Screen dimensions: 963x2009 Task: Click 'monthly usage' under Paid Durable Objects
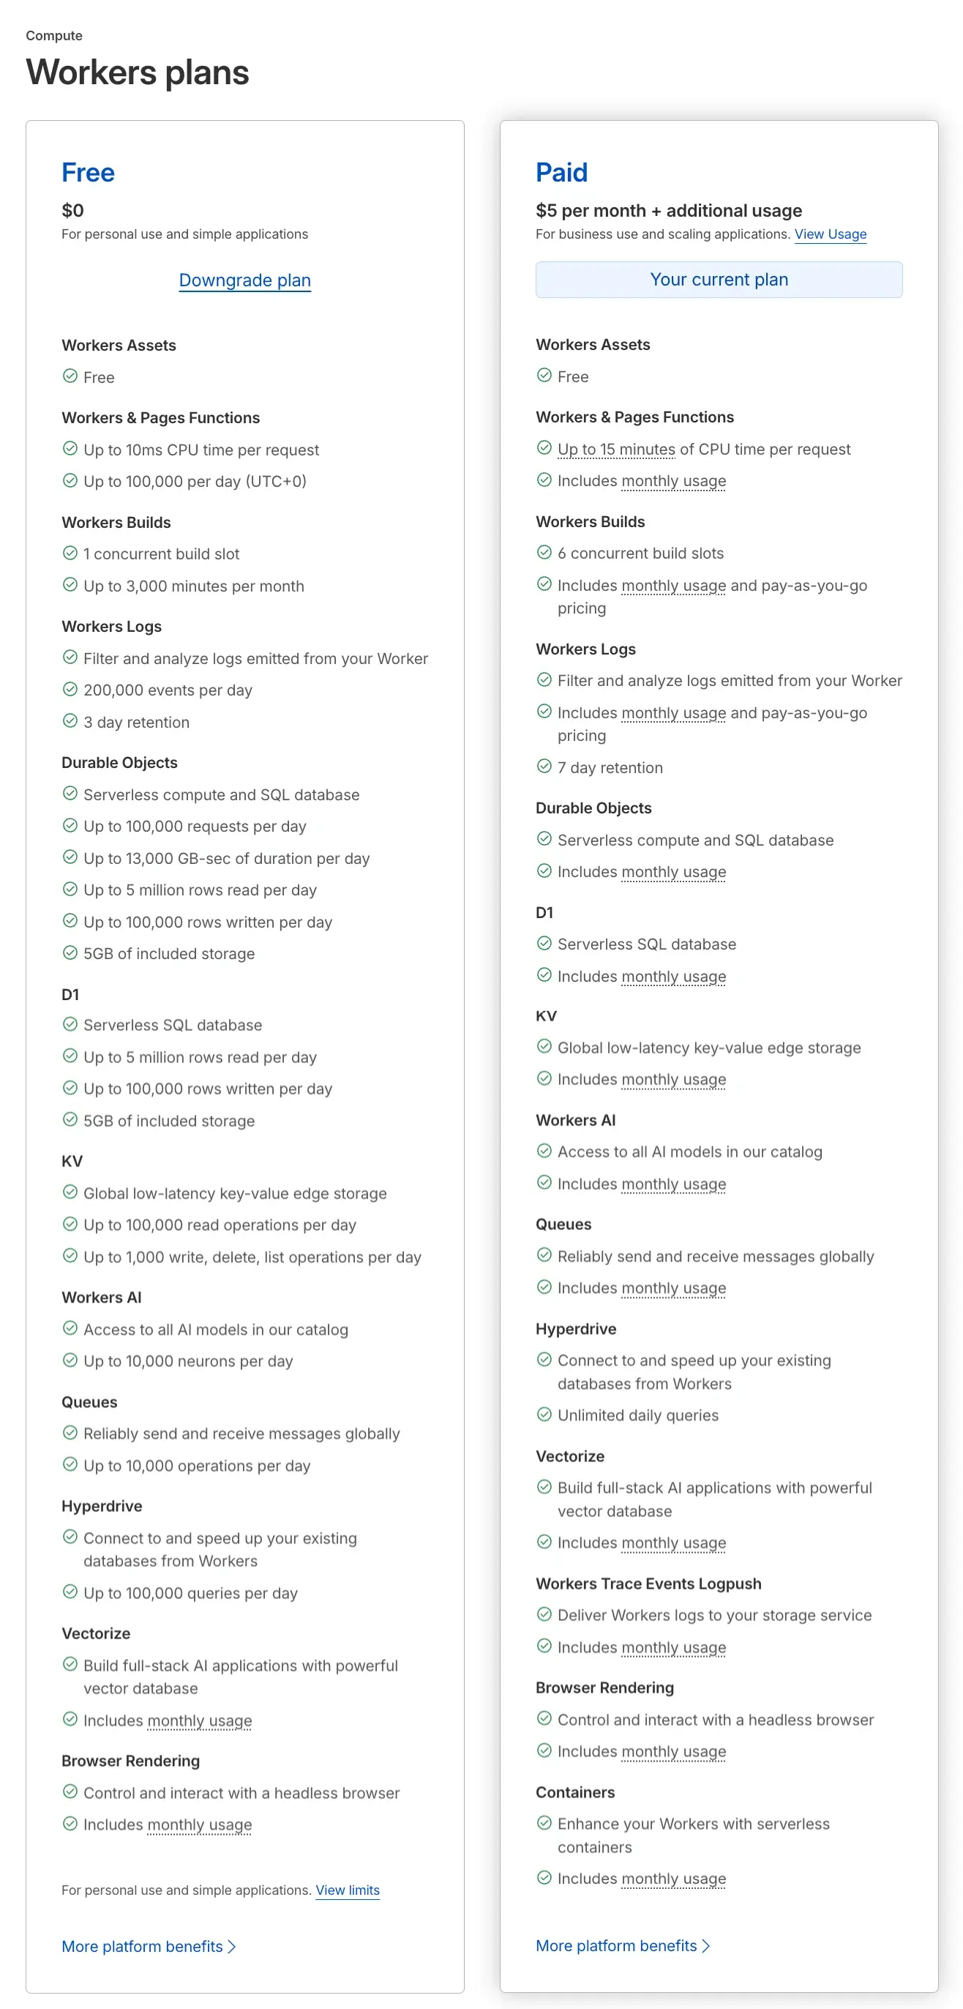674,871
